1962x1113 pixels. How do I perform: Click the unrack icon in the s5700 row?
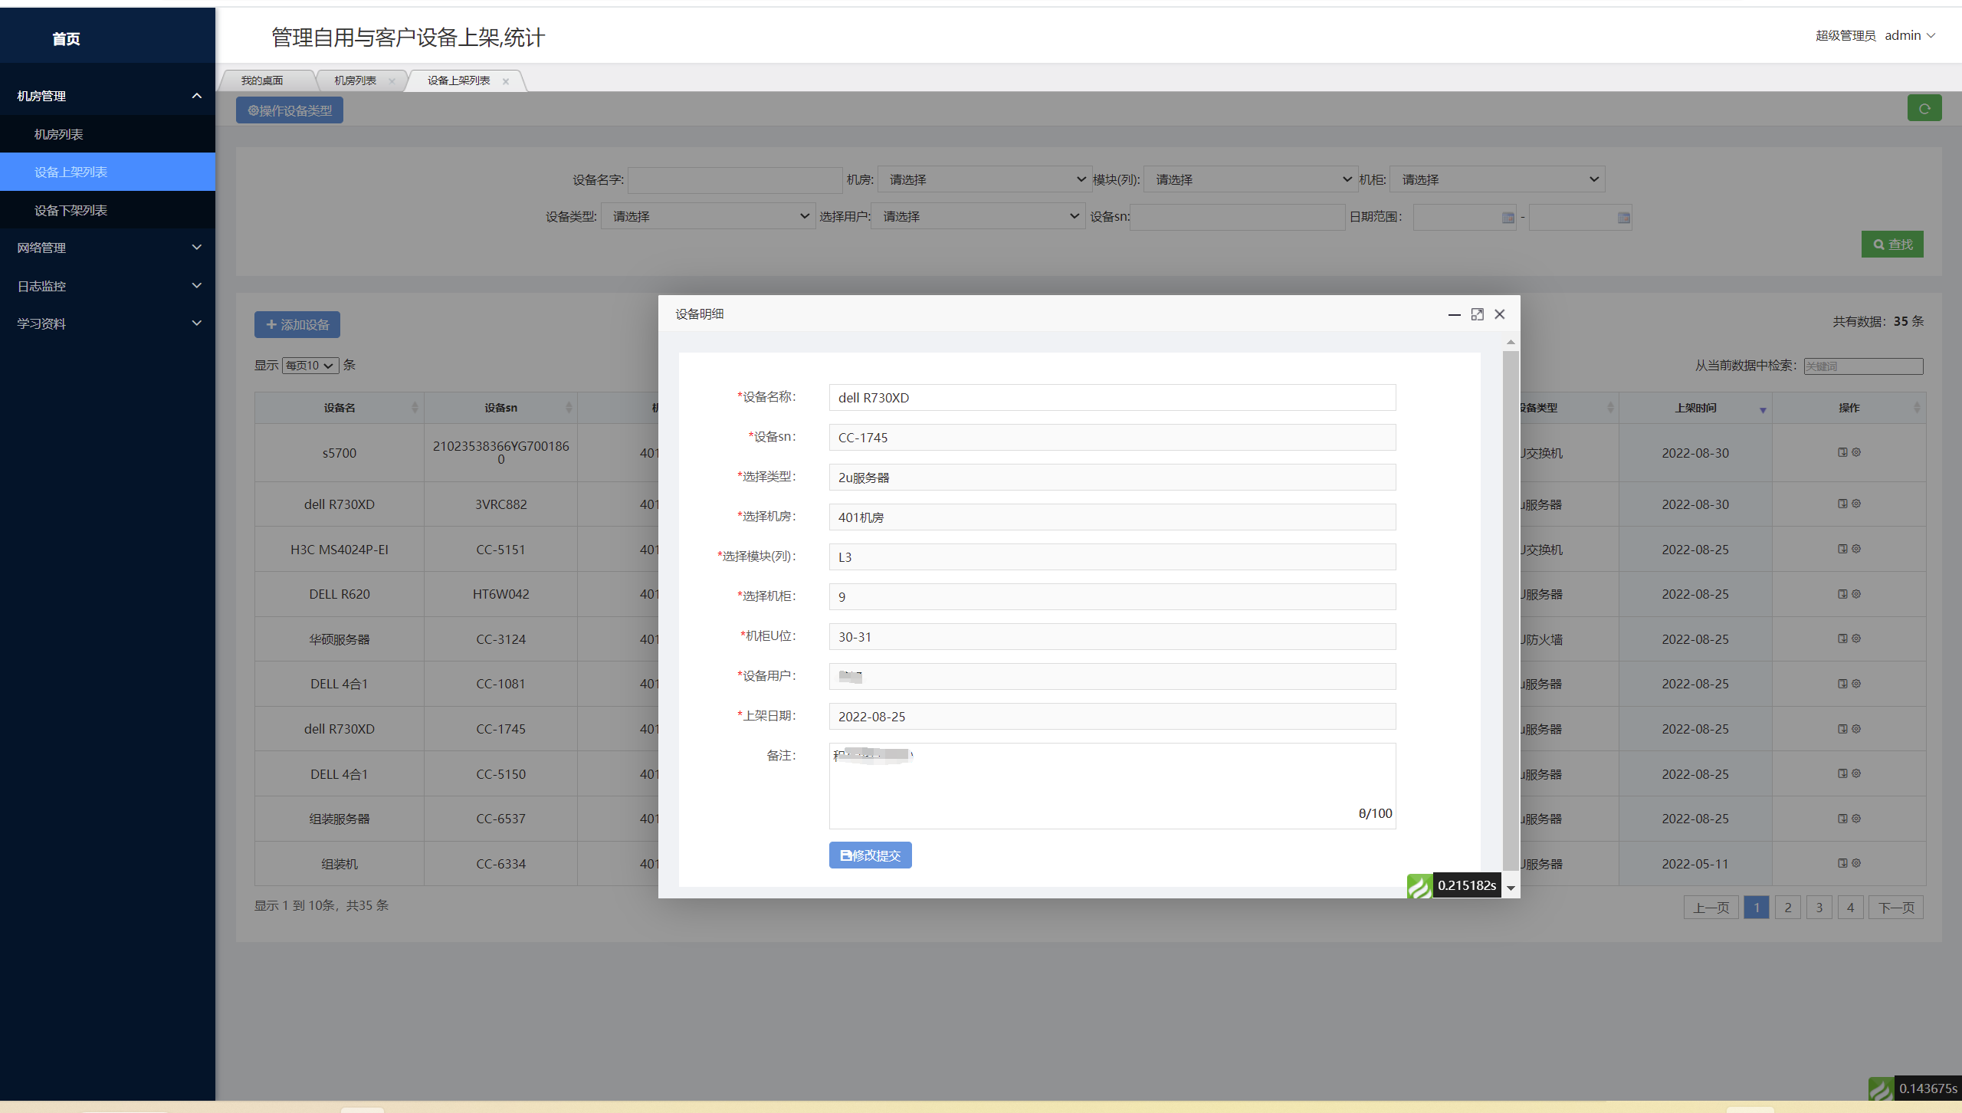(x=1842, y=452)
